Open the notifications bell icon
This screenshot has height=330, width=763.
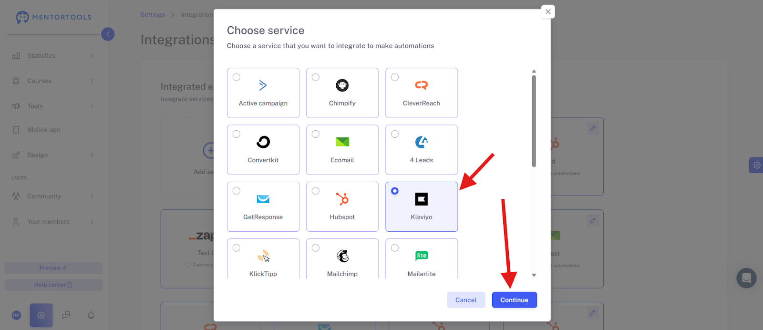tap(91, 315)
